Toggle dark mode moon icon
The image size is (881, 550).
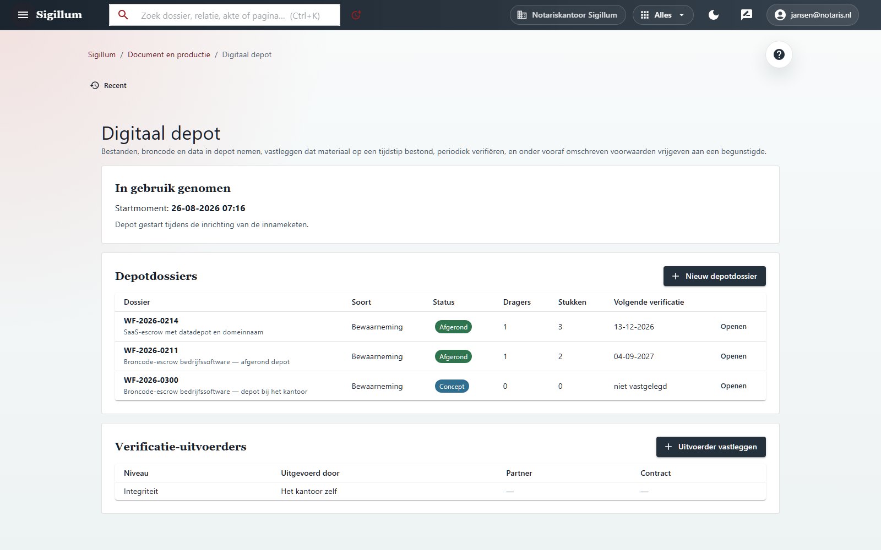point(714,15)
